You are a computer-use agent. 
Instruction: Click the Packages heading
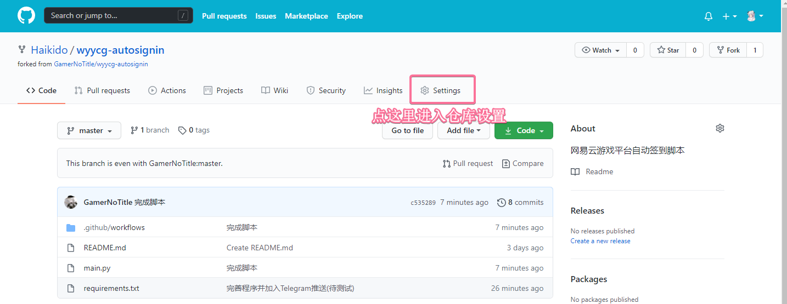pos(589,279)
